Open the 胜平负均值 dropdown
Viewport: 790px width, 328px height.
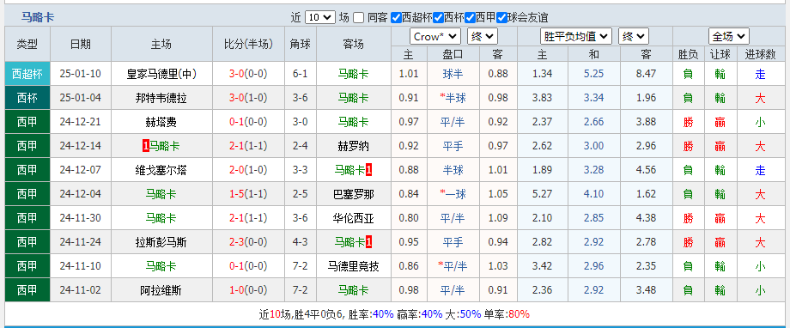(576, 36)
